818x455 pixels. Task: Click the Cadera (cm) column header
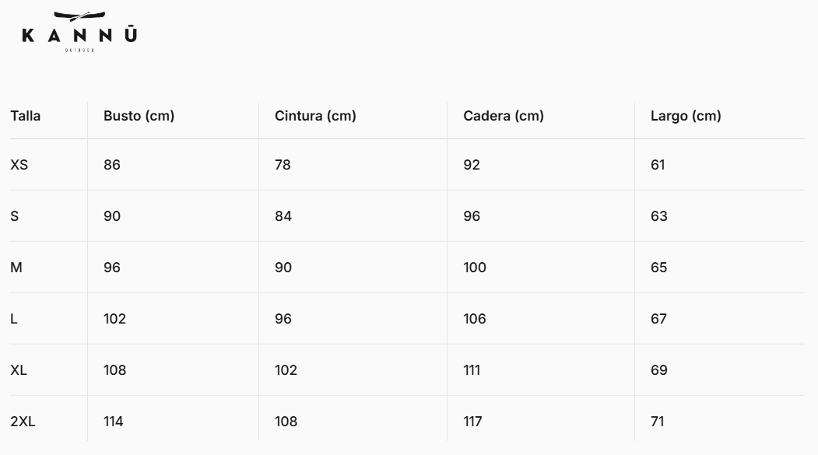[x=504, y=116]
